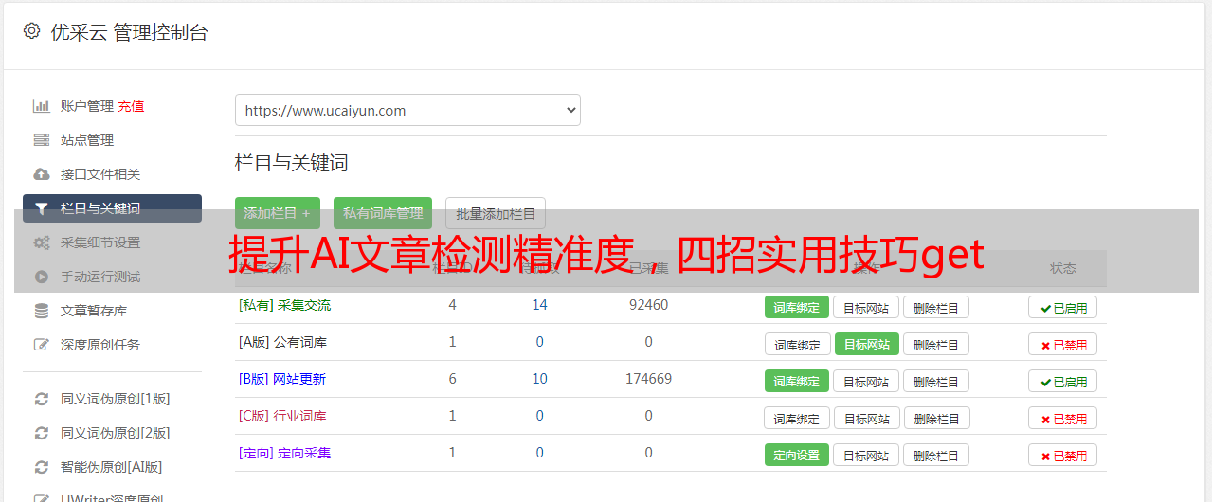The height and width of the screenshot is (502, 1212).
Task: Open the [私有] 采集交流 column link
Action: click(285, 305)
